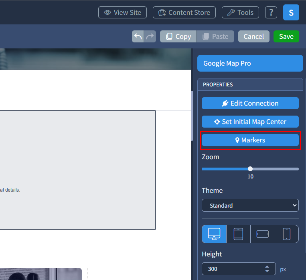The image size is (306, 280).
Task: Save the page changes
Action: (x=286, y=36)
